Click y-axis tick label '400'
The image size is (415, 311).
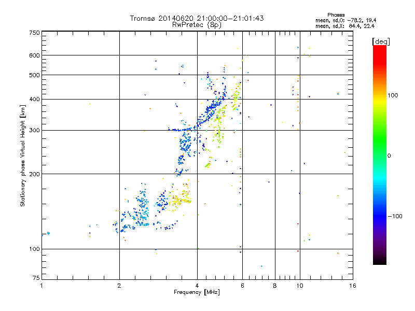(x=34, y=100)
